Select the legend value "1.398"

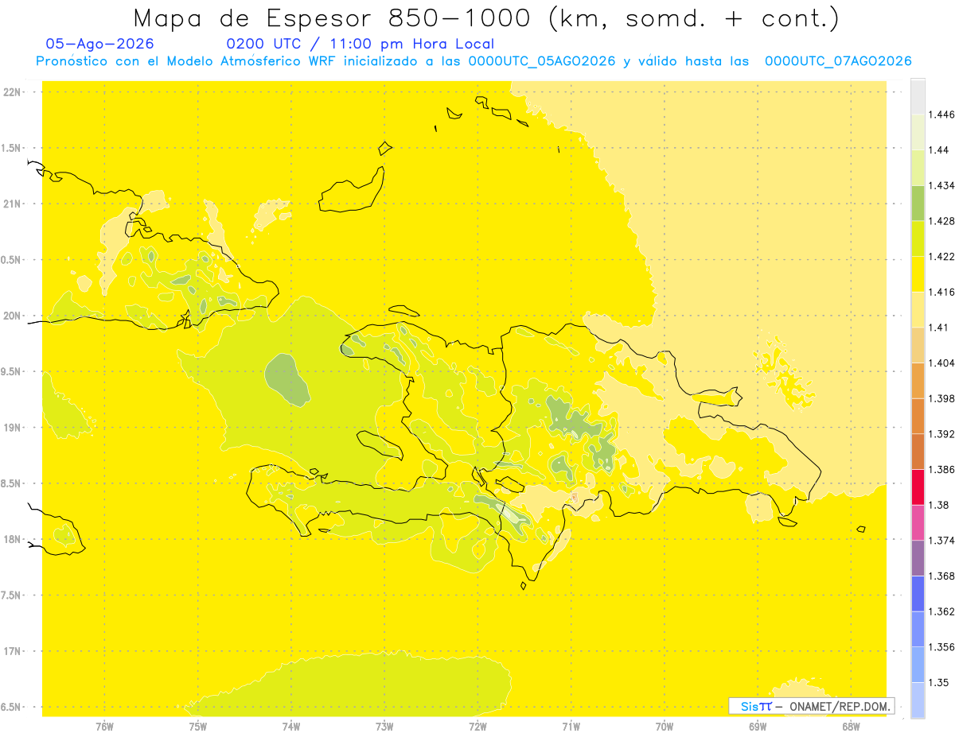click(942, 398)
